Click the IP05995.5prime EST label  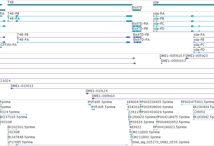click(103, 107)
